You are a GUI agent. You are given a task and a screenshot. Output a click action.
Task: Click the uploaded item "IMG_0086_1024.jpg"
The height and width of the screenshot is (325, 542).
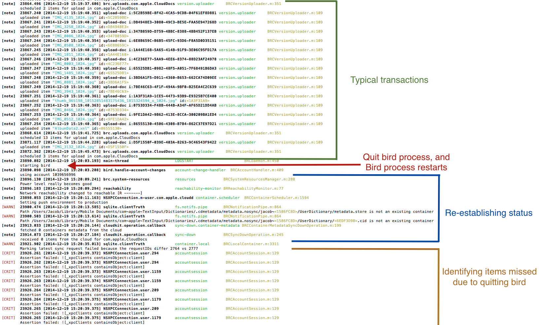pyautogui.click(x=74, y=36)
